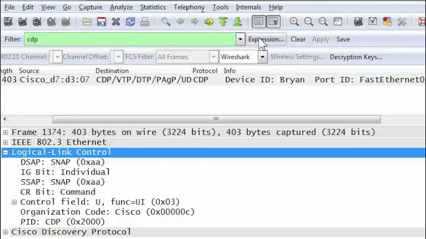Open the Telephony menu
This screenshot has height=239, width=426.
(x=189, y=7)
